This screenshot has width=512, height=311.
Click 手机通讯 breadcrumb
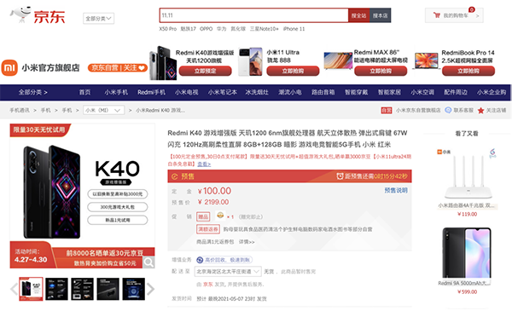[20, 111]
